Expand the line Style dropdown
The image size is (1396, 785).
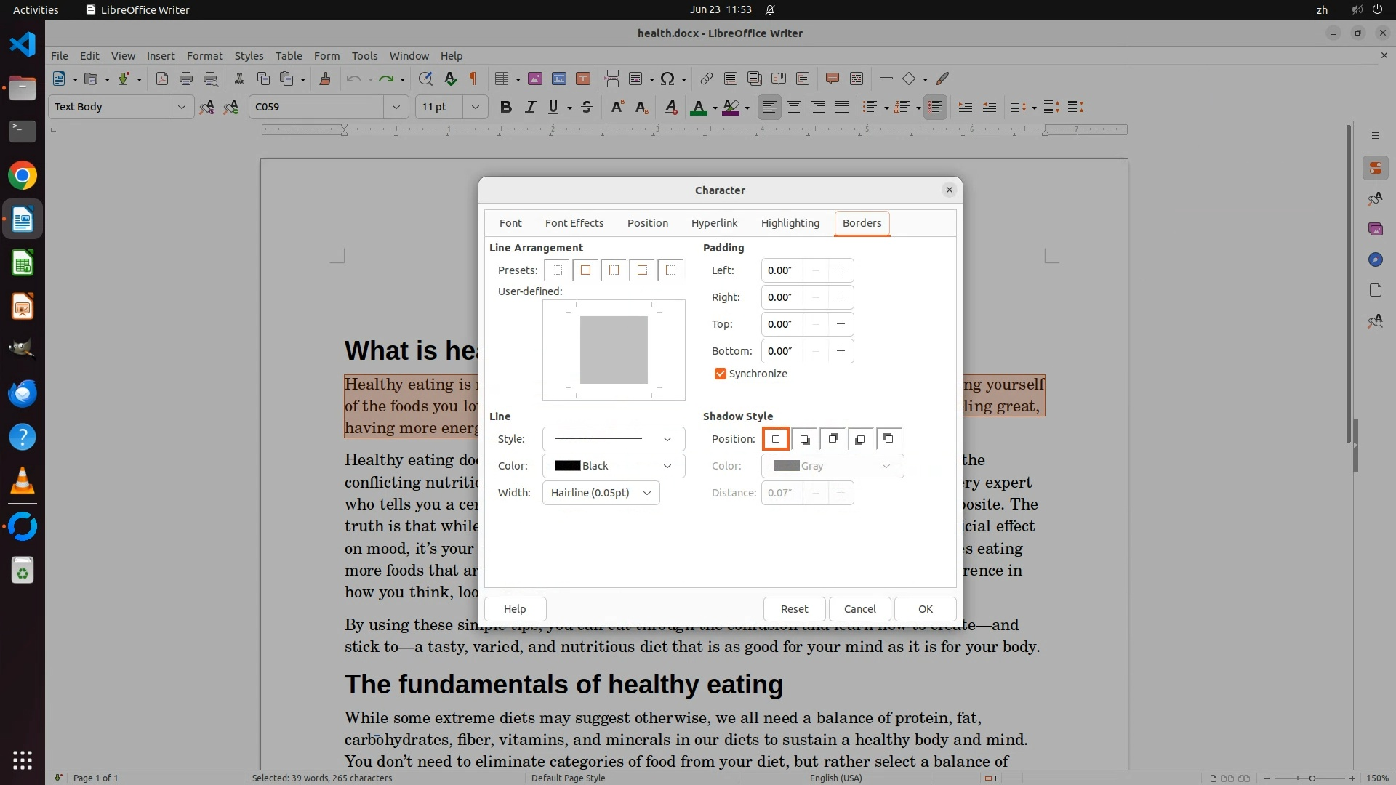[613, 439]
